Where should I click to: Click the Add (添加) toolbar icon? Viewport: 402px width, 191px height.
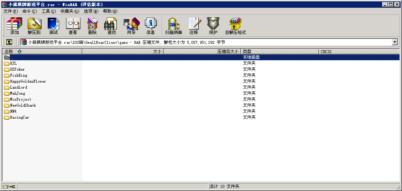click(14, 26)
